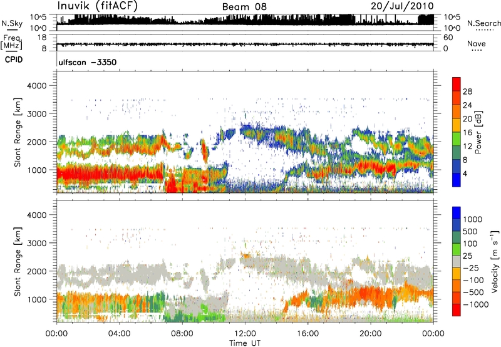This screenshot has height=347, width=501.
Task: Click the "20" value on power colorbar
Action: [x=467, y=119]
